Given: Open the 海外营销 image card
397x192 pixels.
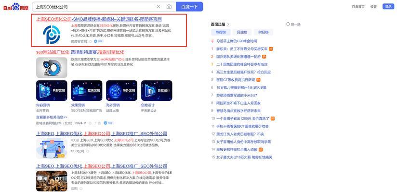Looking at the screenshot, I should pos(121,91).
